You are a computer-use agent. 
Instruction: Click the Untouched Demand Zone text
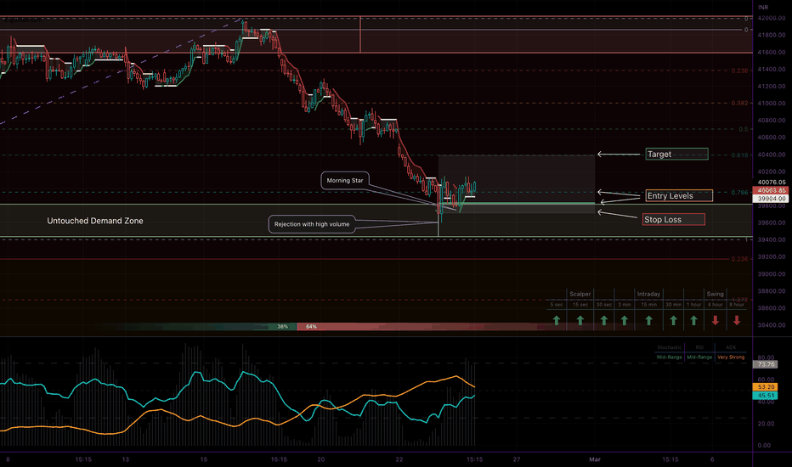click(x=95, y=221)
